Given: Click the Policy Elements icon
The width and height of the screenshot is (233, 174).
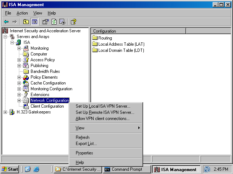Looking at the screenshot, I should point(26,77).
